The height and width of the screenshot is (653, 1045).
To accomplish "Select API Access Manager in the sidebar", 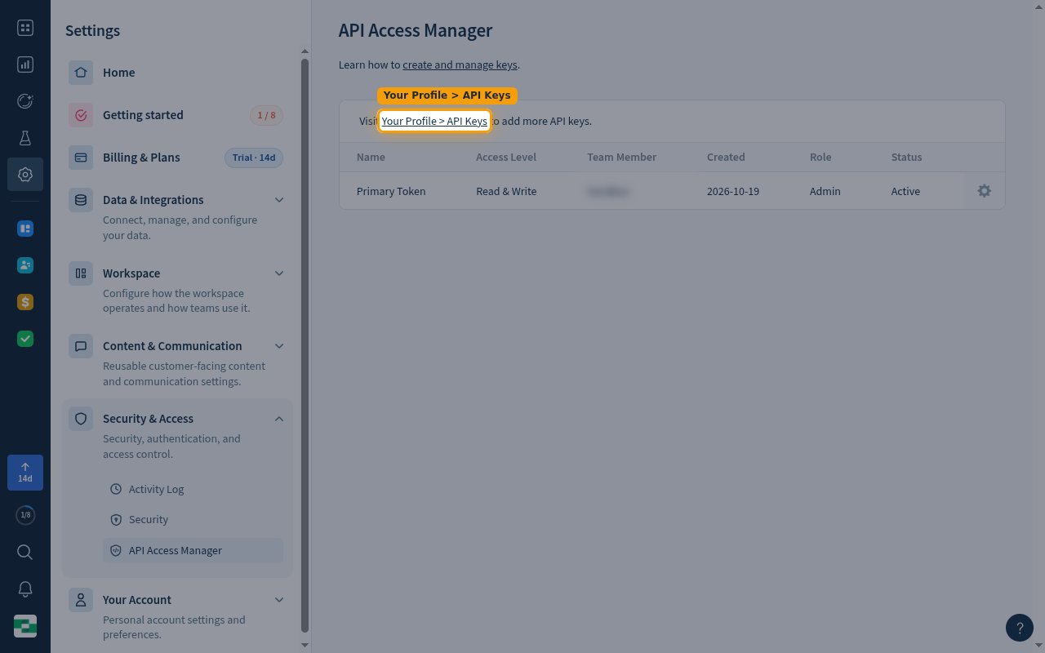I will tap(193, 550).
